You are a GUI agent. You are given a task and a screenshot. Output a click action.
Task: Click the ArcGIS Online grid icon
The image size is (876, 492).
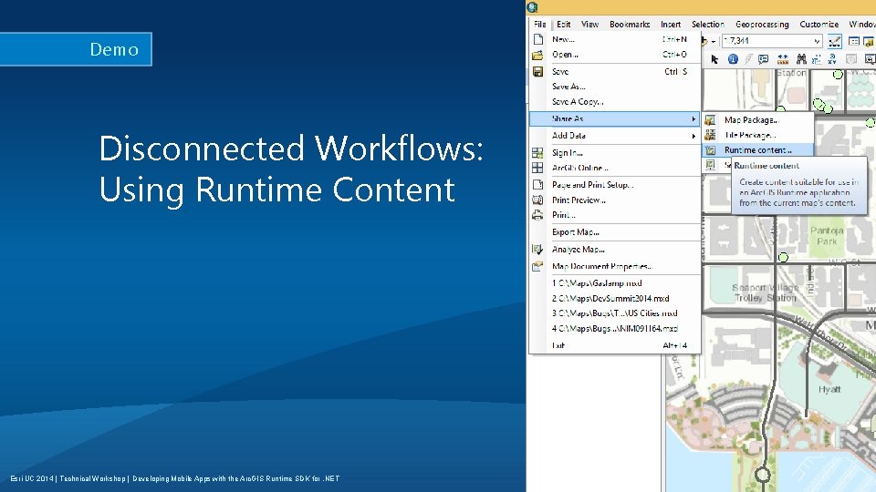pos(537,168)
